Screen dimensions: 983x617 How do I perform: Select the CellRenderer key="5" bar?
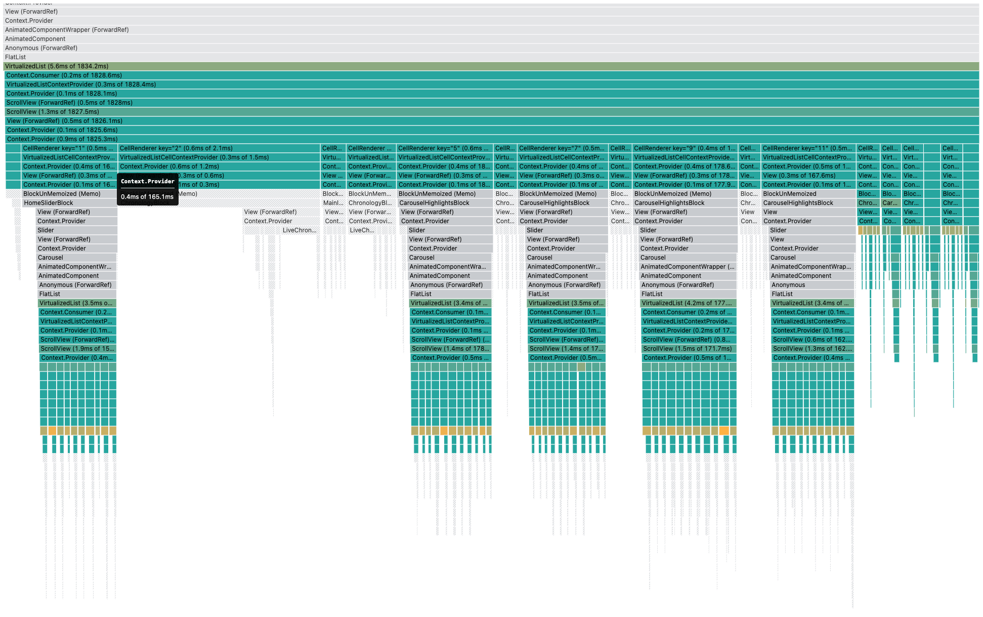click(444, 148)
